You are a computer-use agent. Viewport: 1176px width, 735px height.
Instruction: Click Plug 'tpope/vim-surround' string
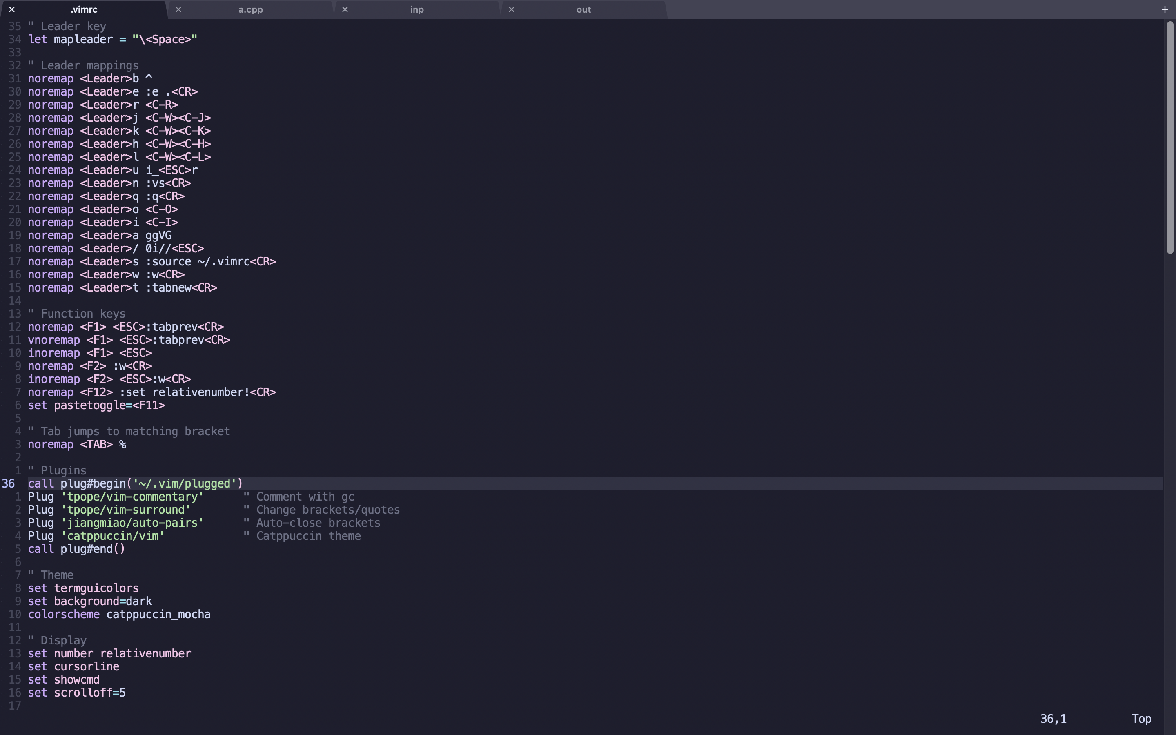pos(126,510)
